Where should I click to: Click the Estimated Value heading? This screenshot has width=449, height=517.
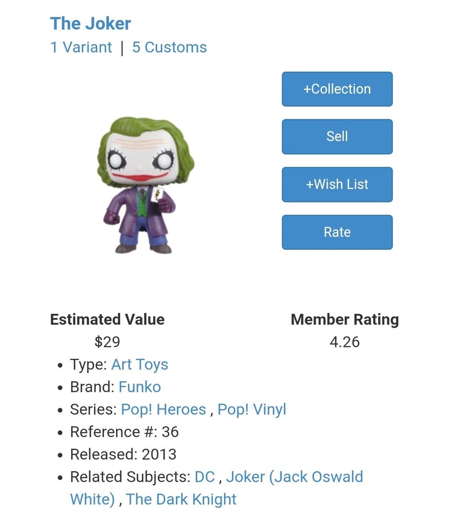107,319
